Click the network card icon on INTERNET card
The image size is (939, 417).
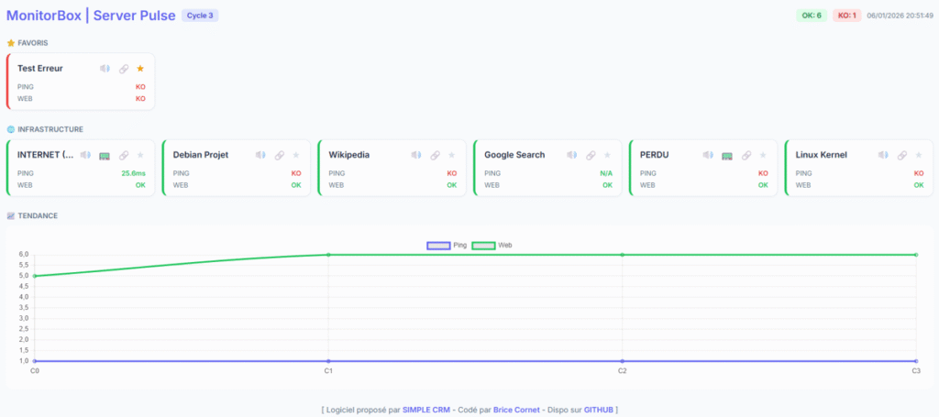point(105,155)
